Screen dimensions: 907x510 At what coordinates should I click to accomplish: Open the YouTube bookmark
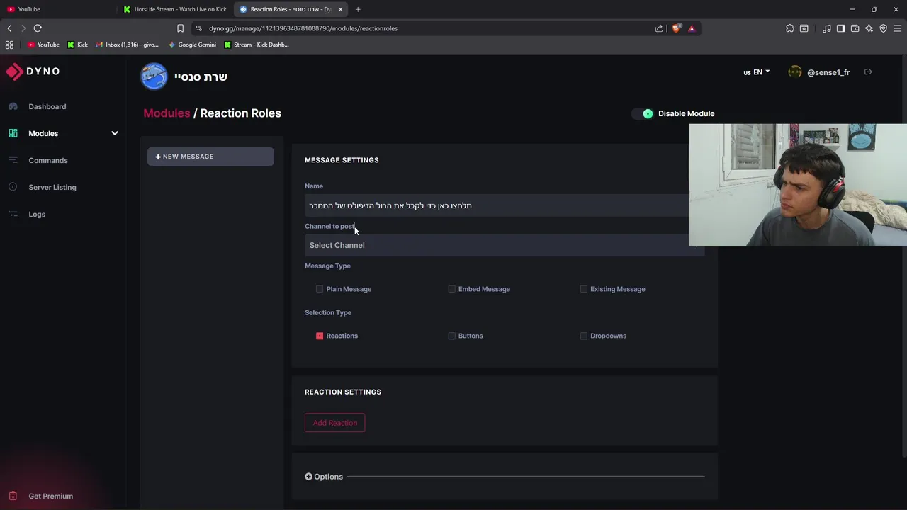coord(44,45)
